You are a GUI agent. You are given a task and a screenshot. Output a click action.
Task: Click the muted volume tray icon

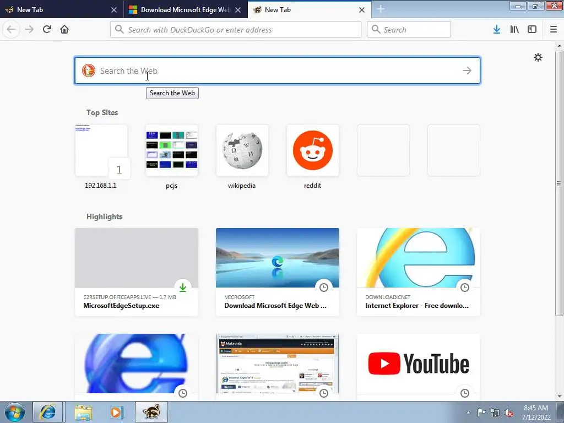(508, 413)
